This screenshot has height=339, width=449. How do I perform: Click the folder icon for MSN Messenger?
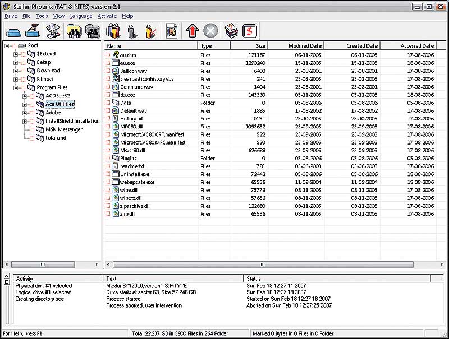(40, 129)
